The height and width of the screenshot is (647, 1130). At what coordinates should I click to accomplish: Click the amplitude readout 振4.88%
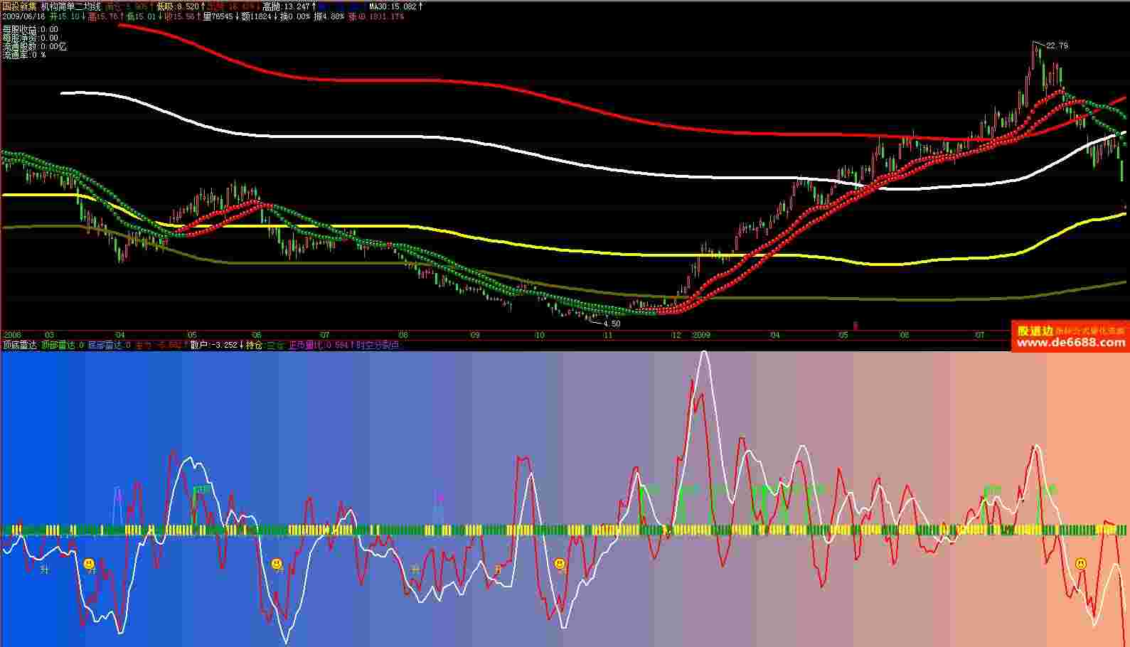point(329,16)
